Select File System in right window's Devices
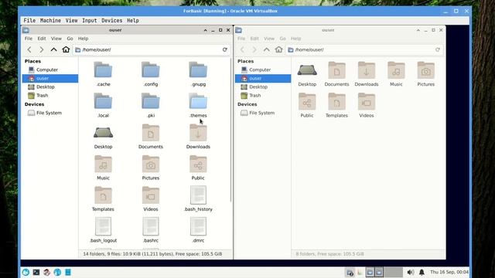The image size is (495, 278). pos(263,113)
